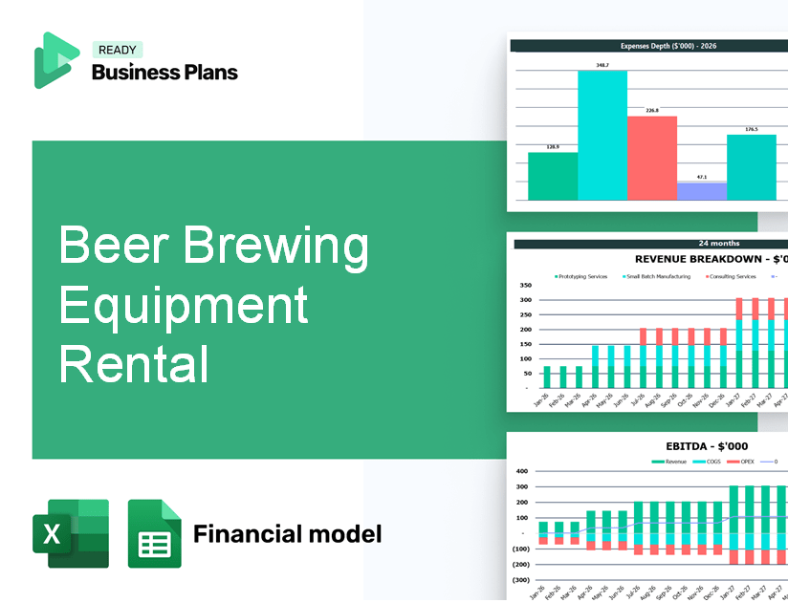Click the Business Plans brand text

coord(164,73)
